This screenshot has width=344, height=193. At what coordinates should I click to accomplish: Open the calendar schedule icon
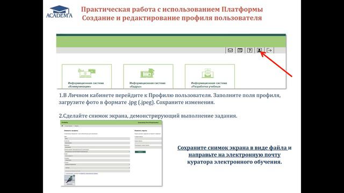[240, 50]
